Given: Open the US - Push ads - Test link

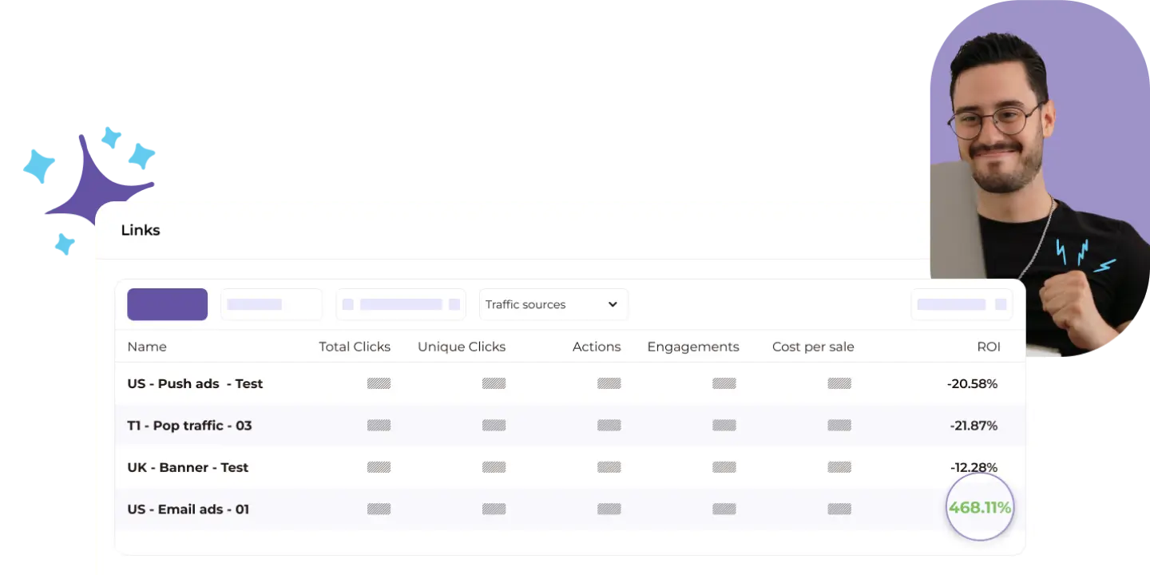Looking at the screenshot, I should coord(195,383).
